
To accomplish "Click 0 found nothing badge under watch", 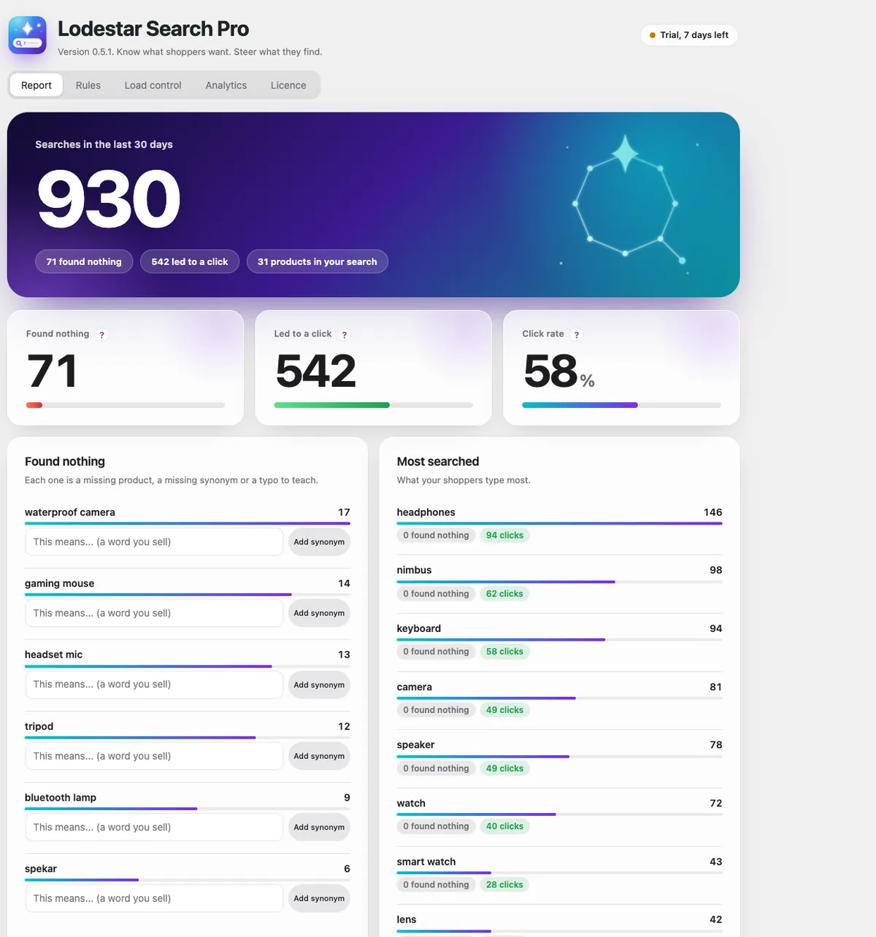I will click(436, 826).
